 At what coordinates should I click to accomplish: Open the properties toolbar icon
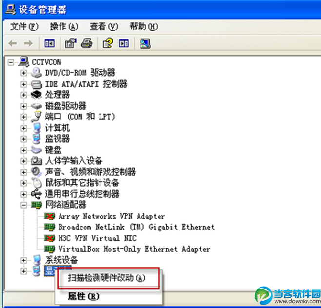coord(71,44)
